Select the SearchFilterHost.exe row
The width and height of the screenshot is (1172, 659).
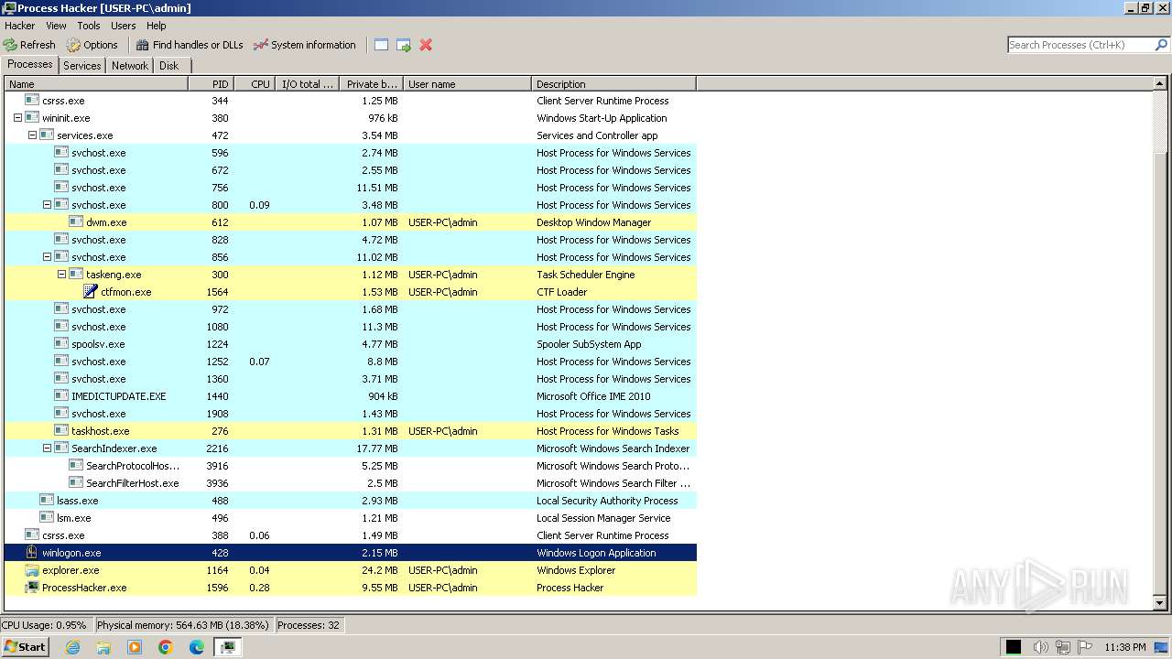[x=351, y=483]
